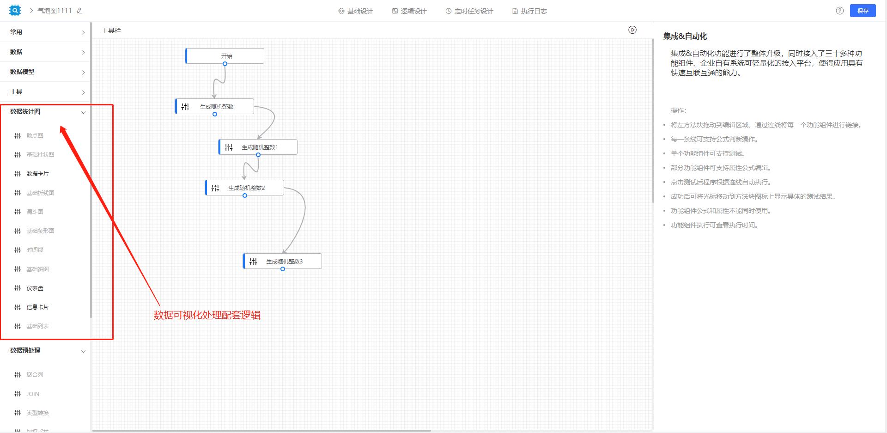Expand the 数据 section
The width and height of the screenshot is (887, 433).
click(x=45, y=52)
